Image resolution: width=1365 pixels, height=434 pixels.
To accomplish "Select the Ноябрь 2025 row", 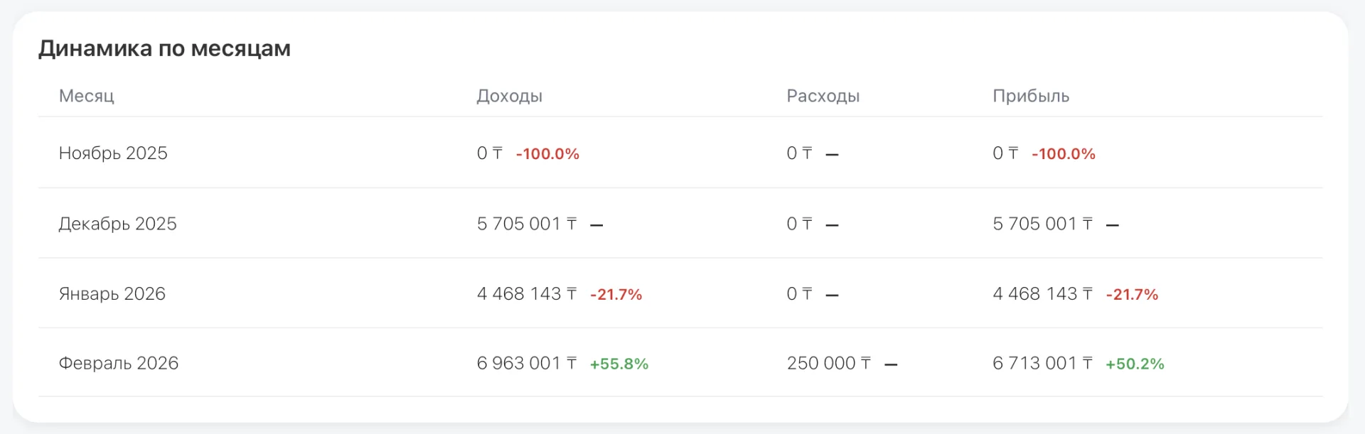I will pyautogui.click(x=680, y=153).
